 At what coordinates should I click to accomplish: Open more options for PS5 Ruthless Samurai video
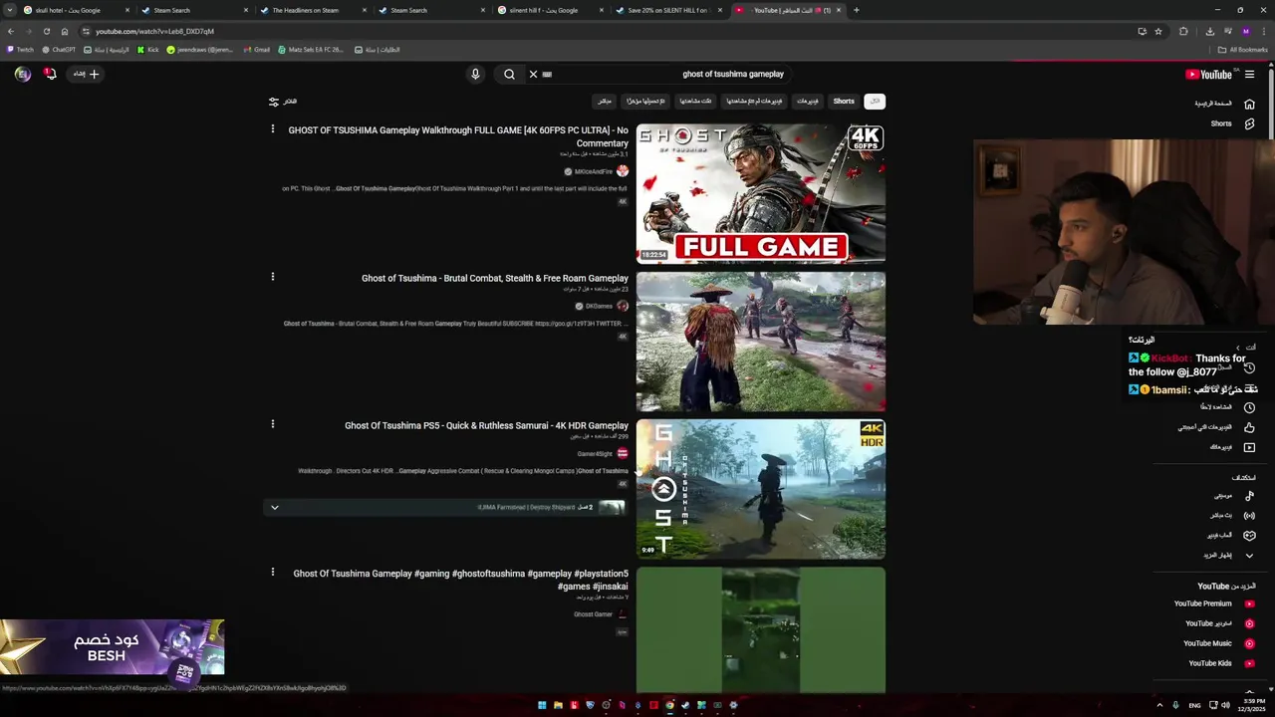(x=272, y=424)
